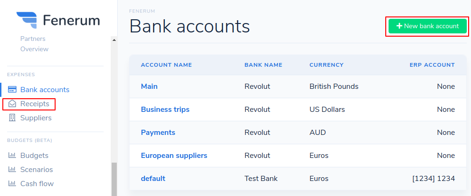Go to Overview in sidebar

tap(34, 49)
